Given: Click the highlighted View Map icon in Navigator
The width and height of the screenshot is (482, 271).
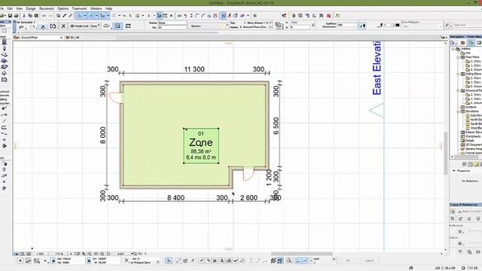Looking at the screenshot, I should point(471,43).
